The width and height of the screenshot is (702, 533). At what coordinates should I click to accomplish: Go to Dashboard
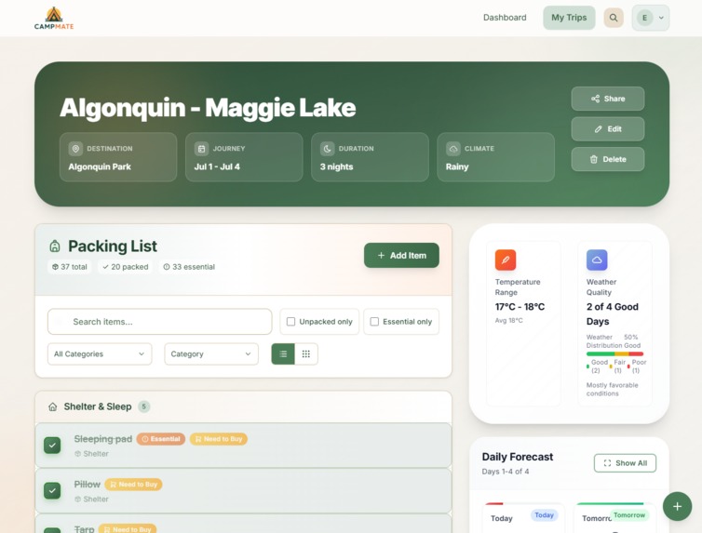(x=505, y=18)
